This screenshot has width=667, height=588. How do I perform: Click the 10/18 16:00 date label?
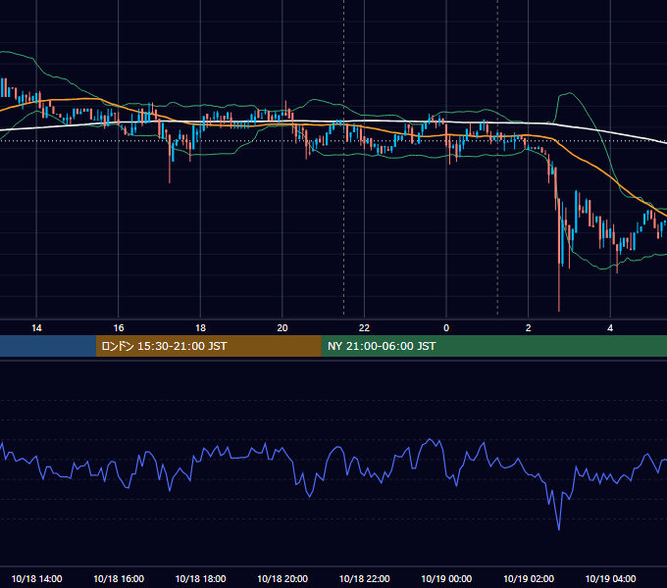coord(119,578)
